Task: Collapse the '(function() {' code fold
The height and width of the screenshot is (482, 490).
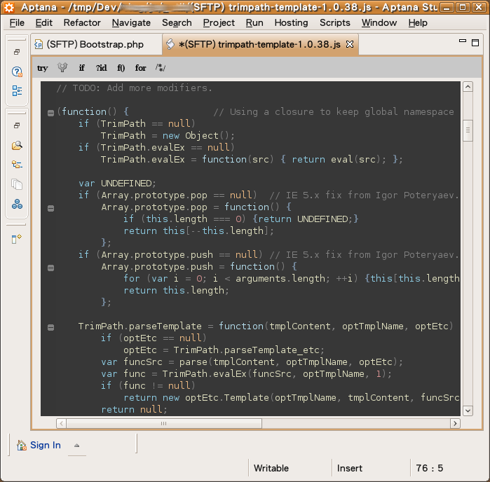Action: 50,113
